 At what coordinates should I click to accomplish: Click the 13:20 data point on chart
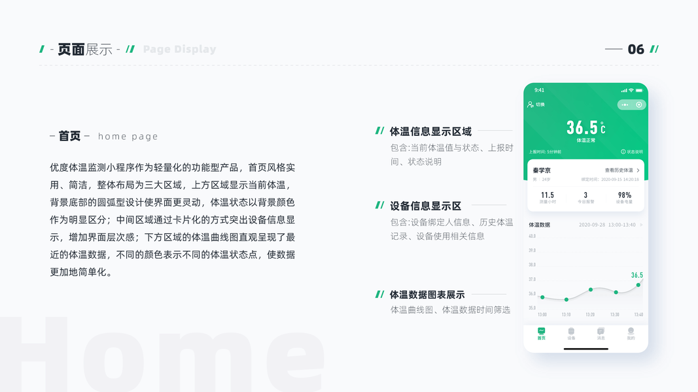click(x=591, y=289)
